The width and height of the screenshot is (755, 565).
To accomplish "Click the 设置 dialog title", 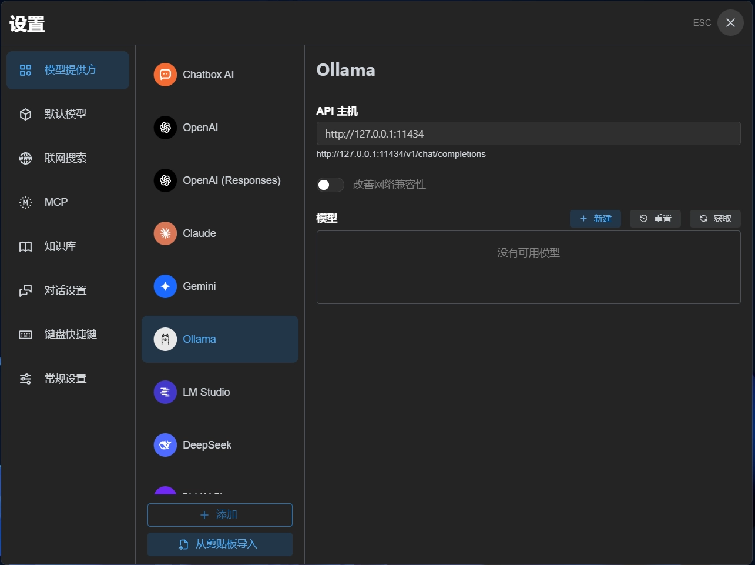I will click(x=27, y=24).
